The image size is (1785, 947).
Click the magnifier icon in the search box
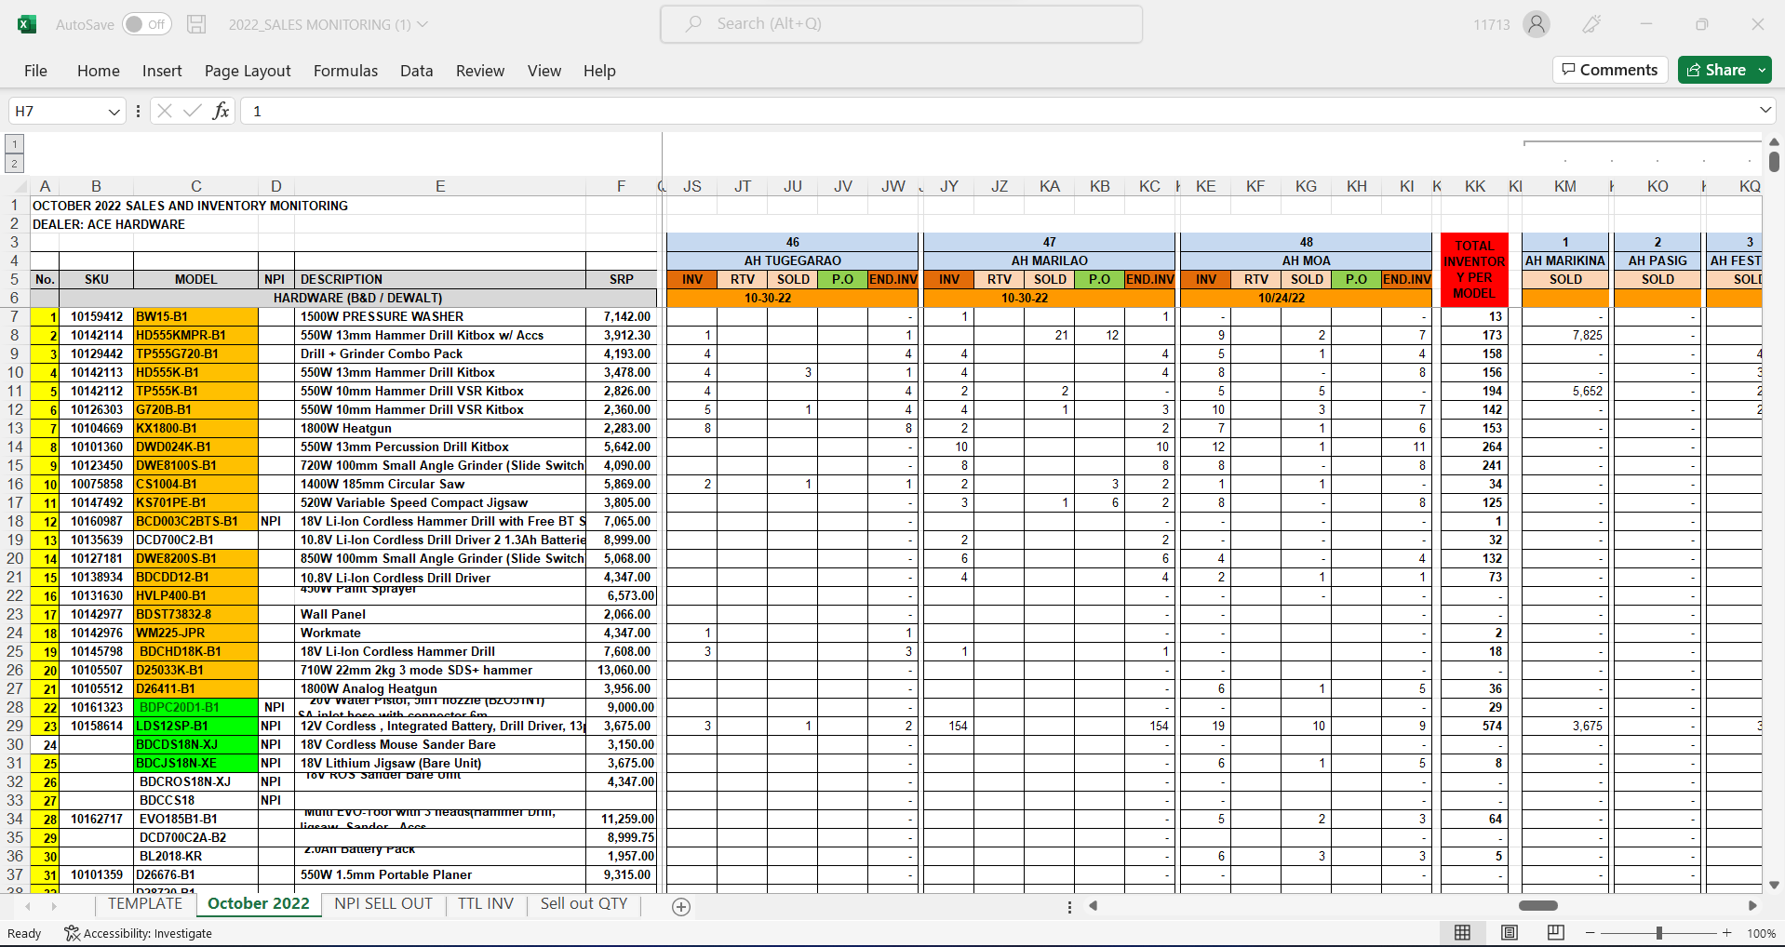693,24
